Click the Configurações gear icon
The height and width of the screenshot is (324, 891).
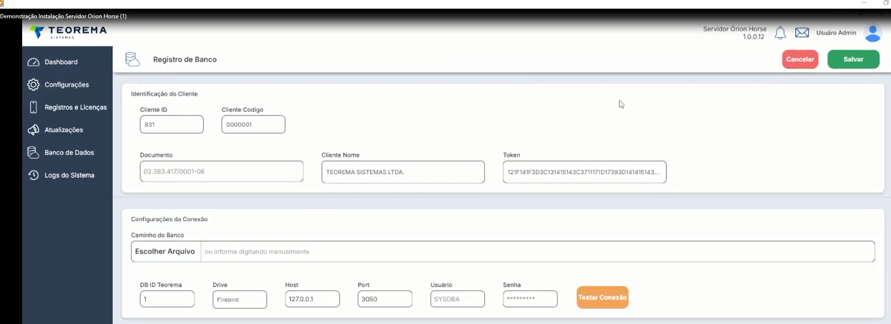33,85
